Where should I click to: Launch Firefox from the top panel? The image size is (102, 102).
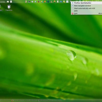point(39,2)
